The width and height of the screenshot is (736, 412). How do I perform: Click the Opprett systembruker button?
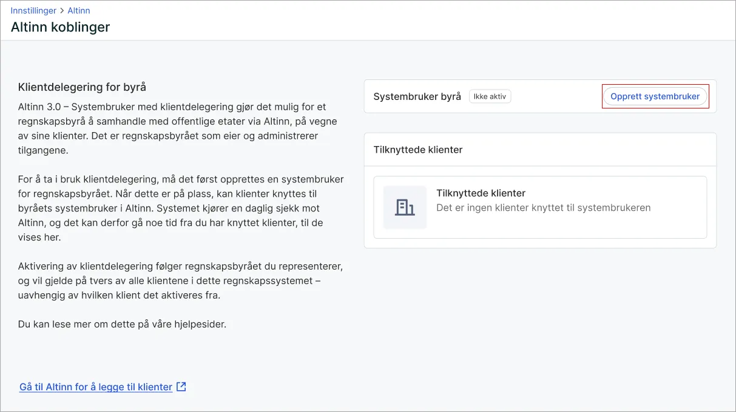point(655,96)
